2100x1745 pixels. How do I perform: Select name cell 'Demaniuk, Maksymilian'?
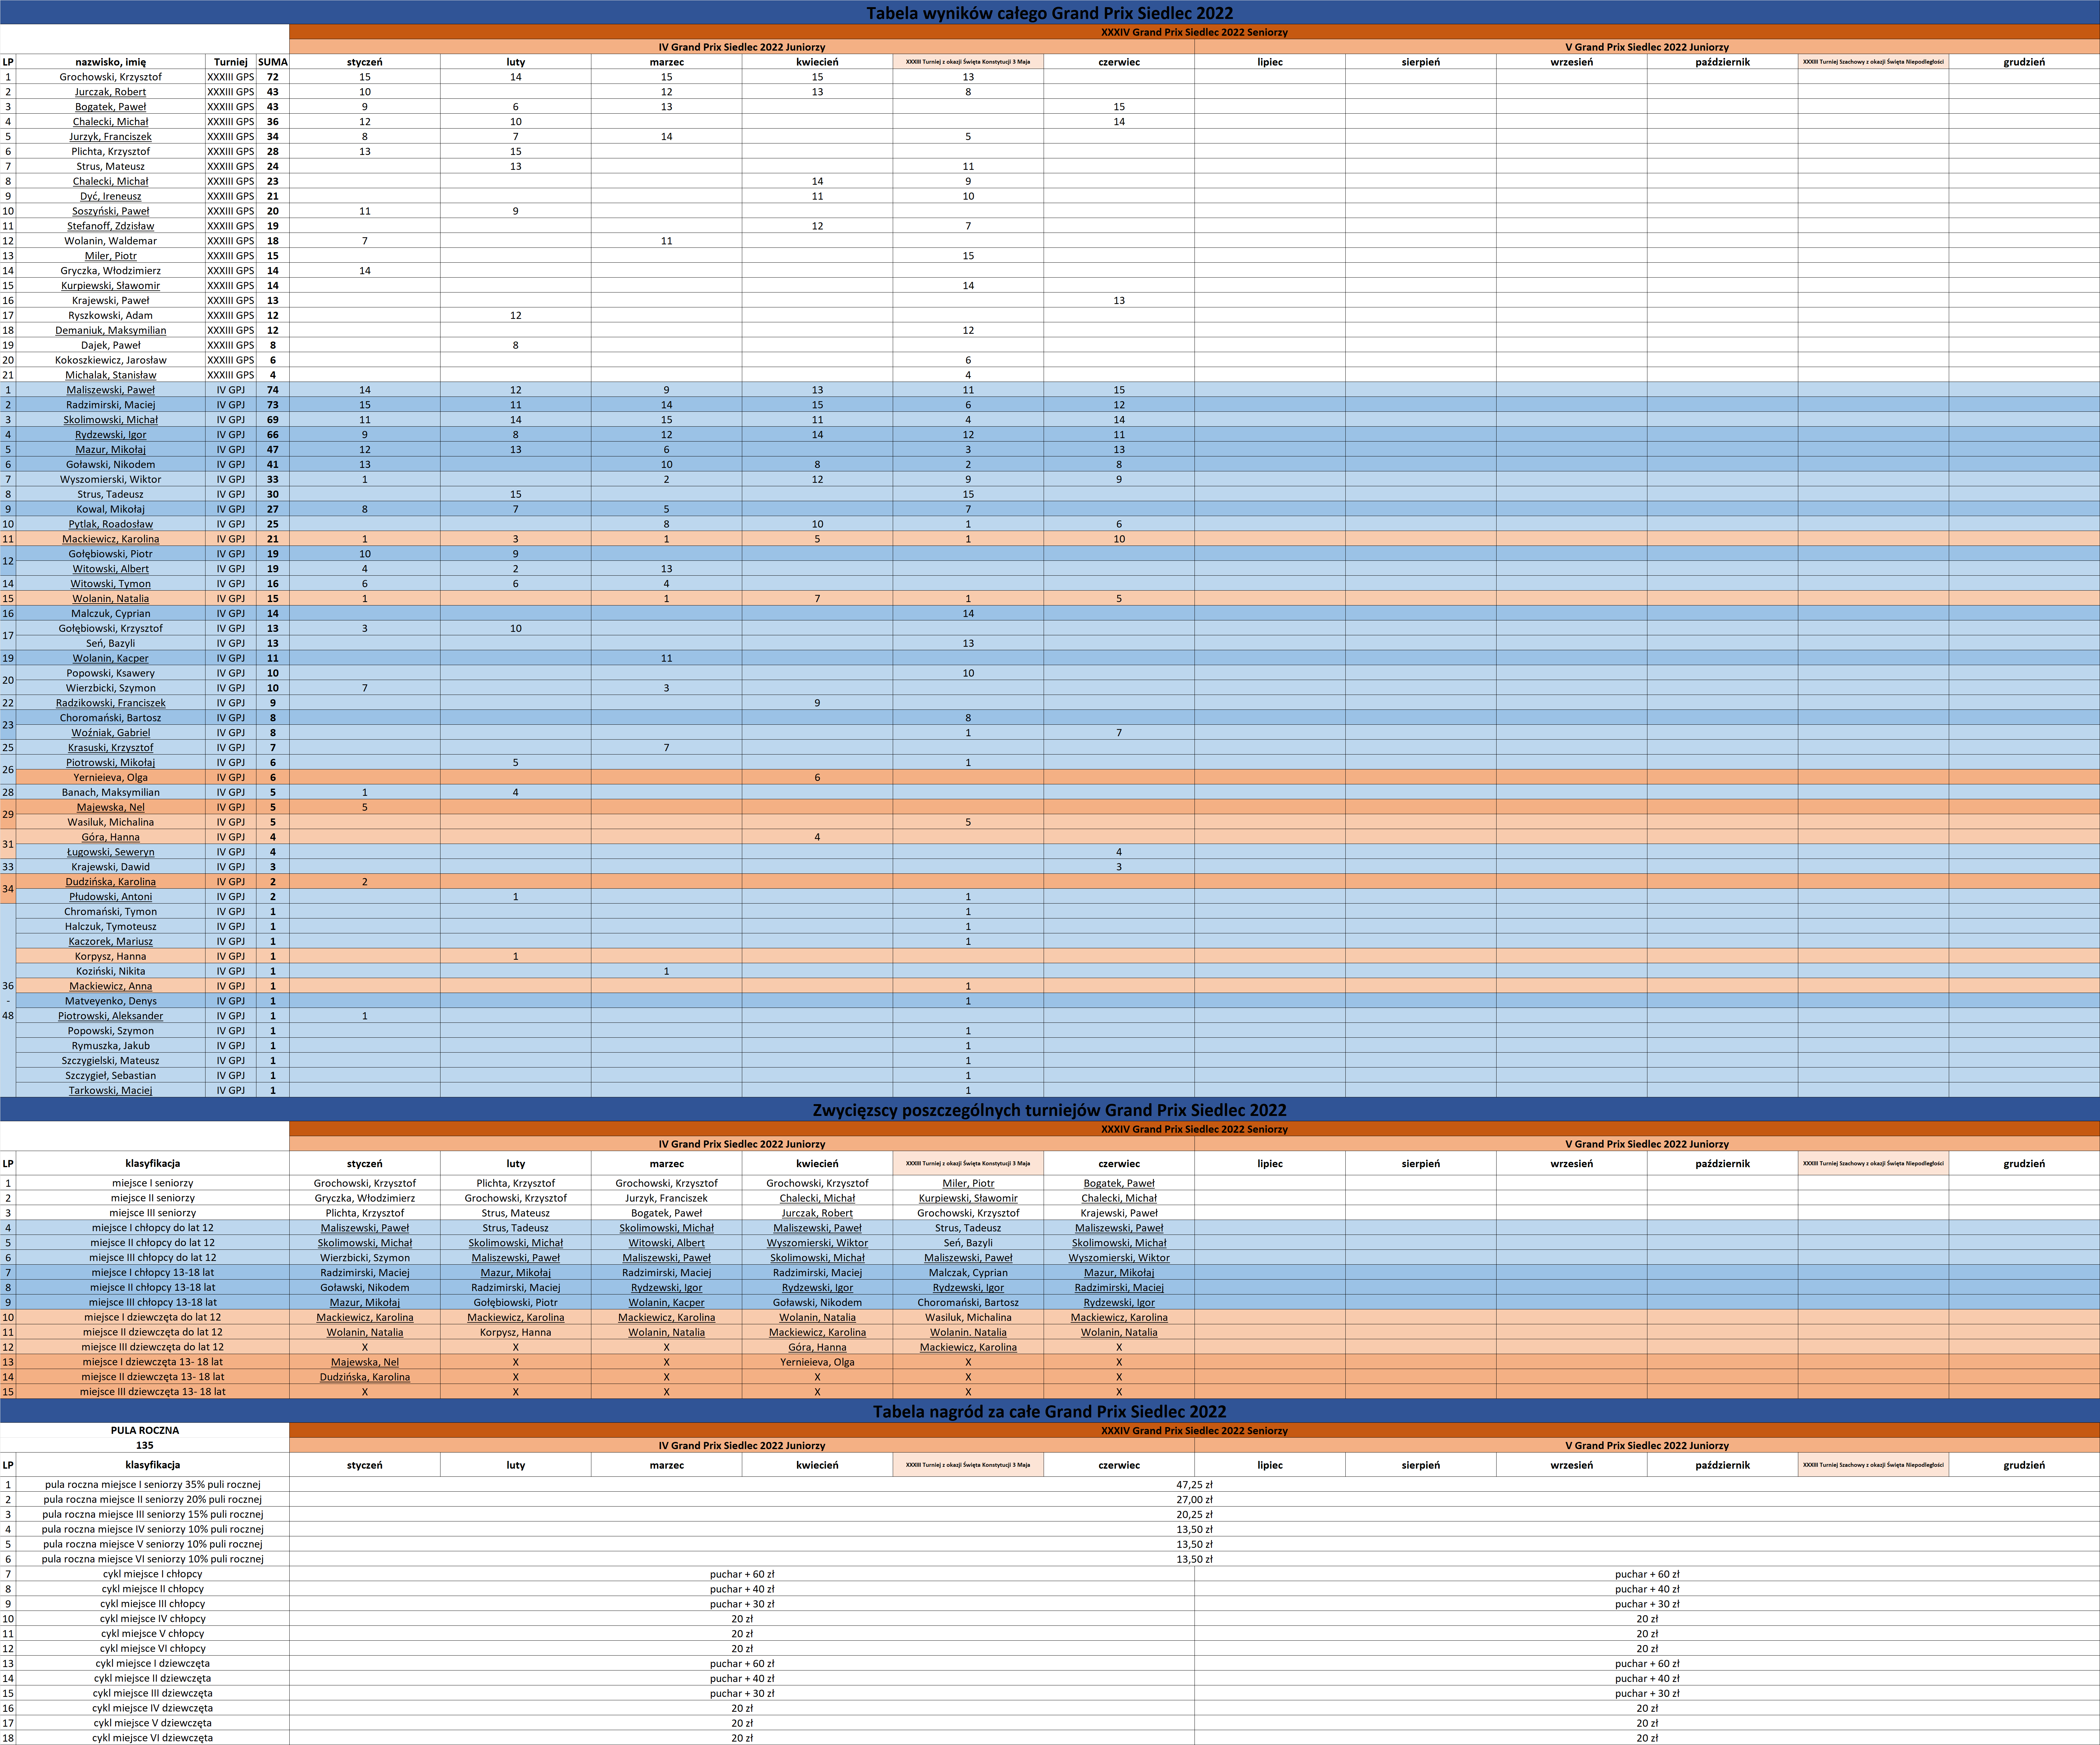click(110, 330)
